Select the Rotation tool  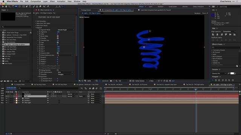point(13,7)
